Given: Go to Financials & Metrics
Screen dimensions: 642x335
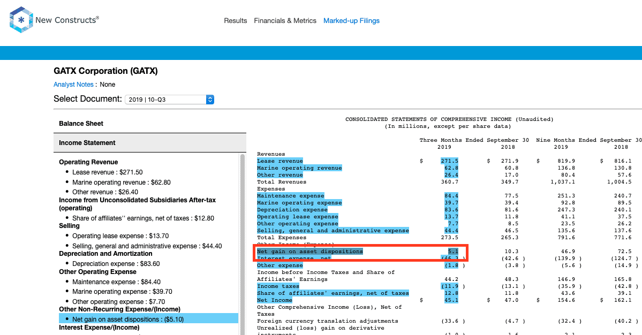Looking at the screenshot, I should (x=285, y=20).
